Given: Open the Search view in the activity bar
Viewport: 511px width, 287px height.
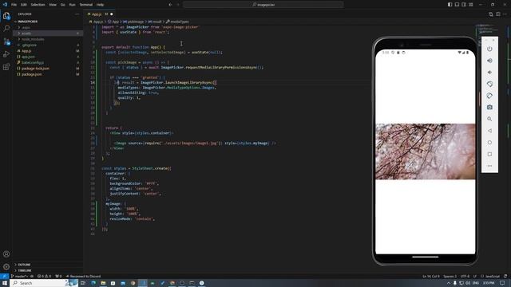Looking at the screenshot, I should click(x=6, y=29).
